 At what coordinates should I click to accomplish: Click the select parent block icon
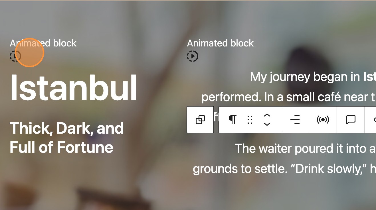click(x=200, y=120)
